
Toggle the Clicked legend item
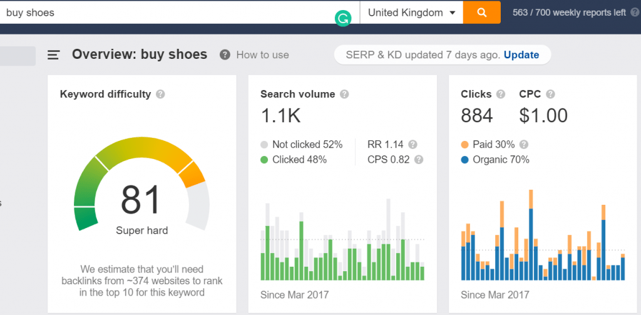coord(294,160)
